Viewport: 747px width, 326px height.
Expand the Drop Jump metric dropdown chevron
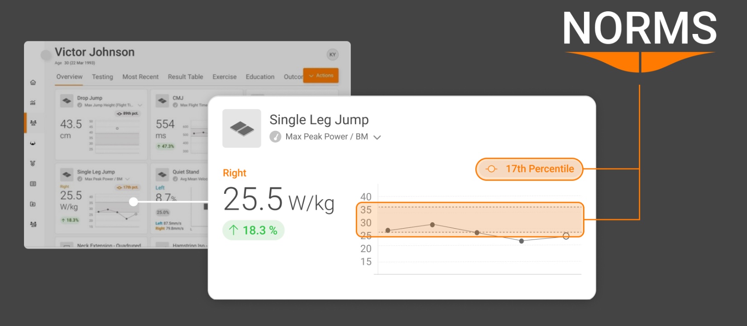coord(140,105)
